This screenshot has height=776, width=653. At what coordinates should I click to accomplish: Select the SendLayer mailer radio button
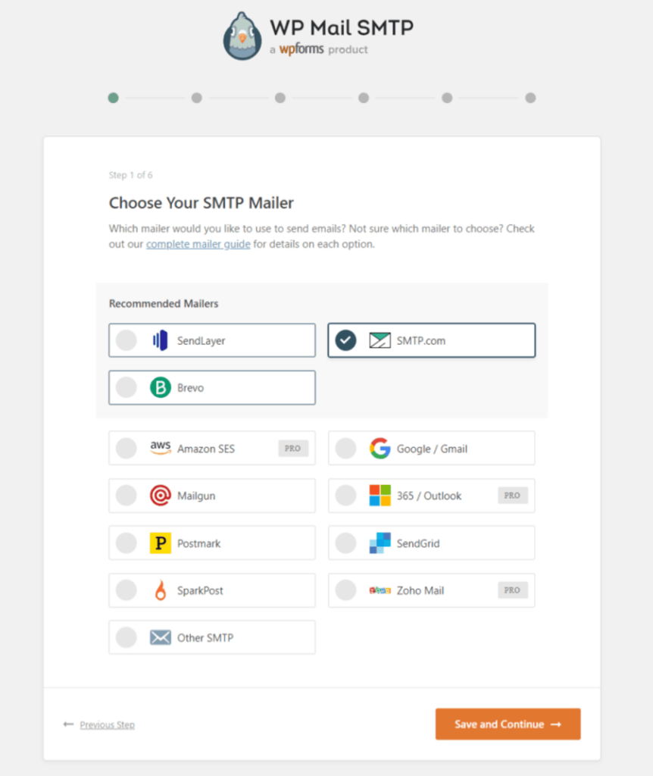click(x=126, y=339)
